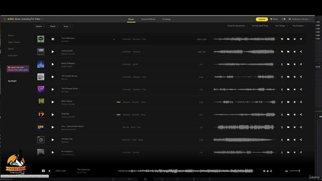Switch to the Sound Effects tab
This screenshot has height=181, width=322.
148,19
